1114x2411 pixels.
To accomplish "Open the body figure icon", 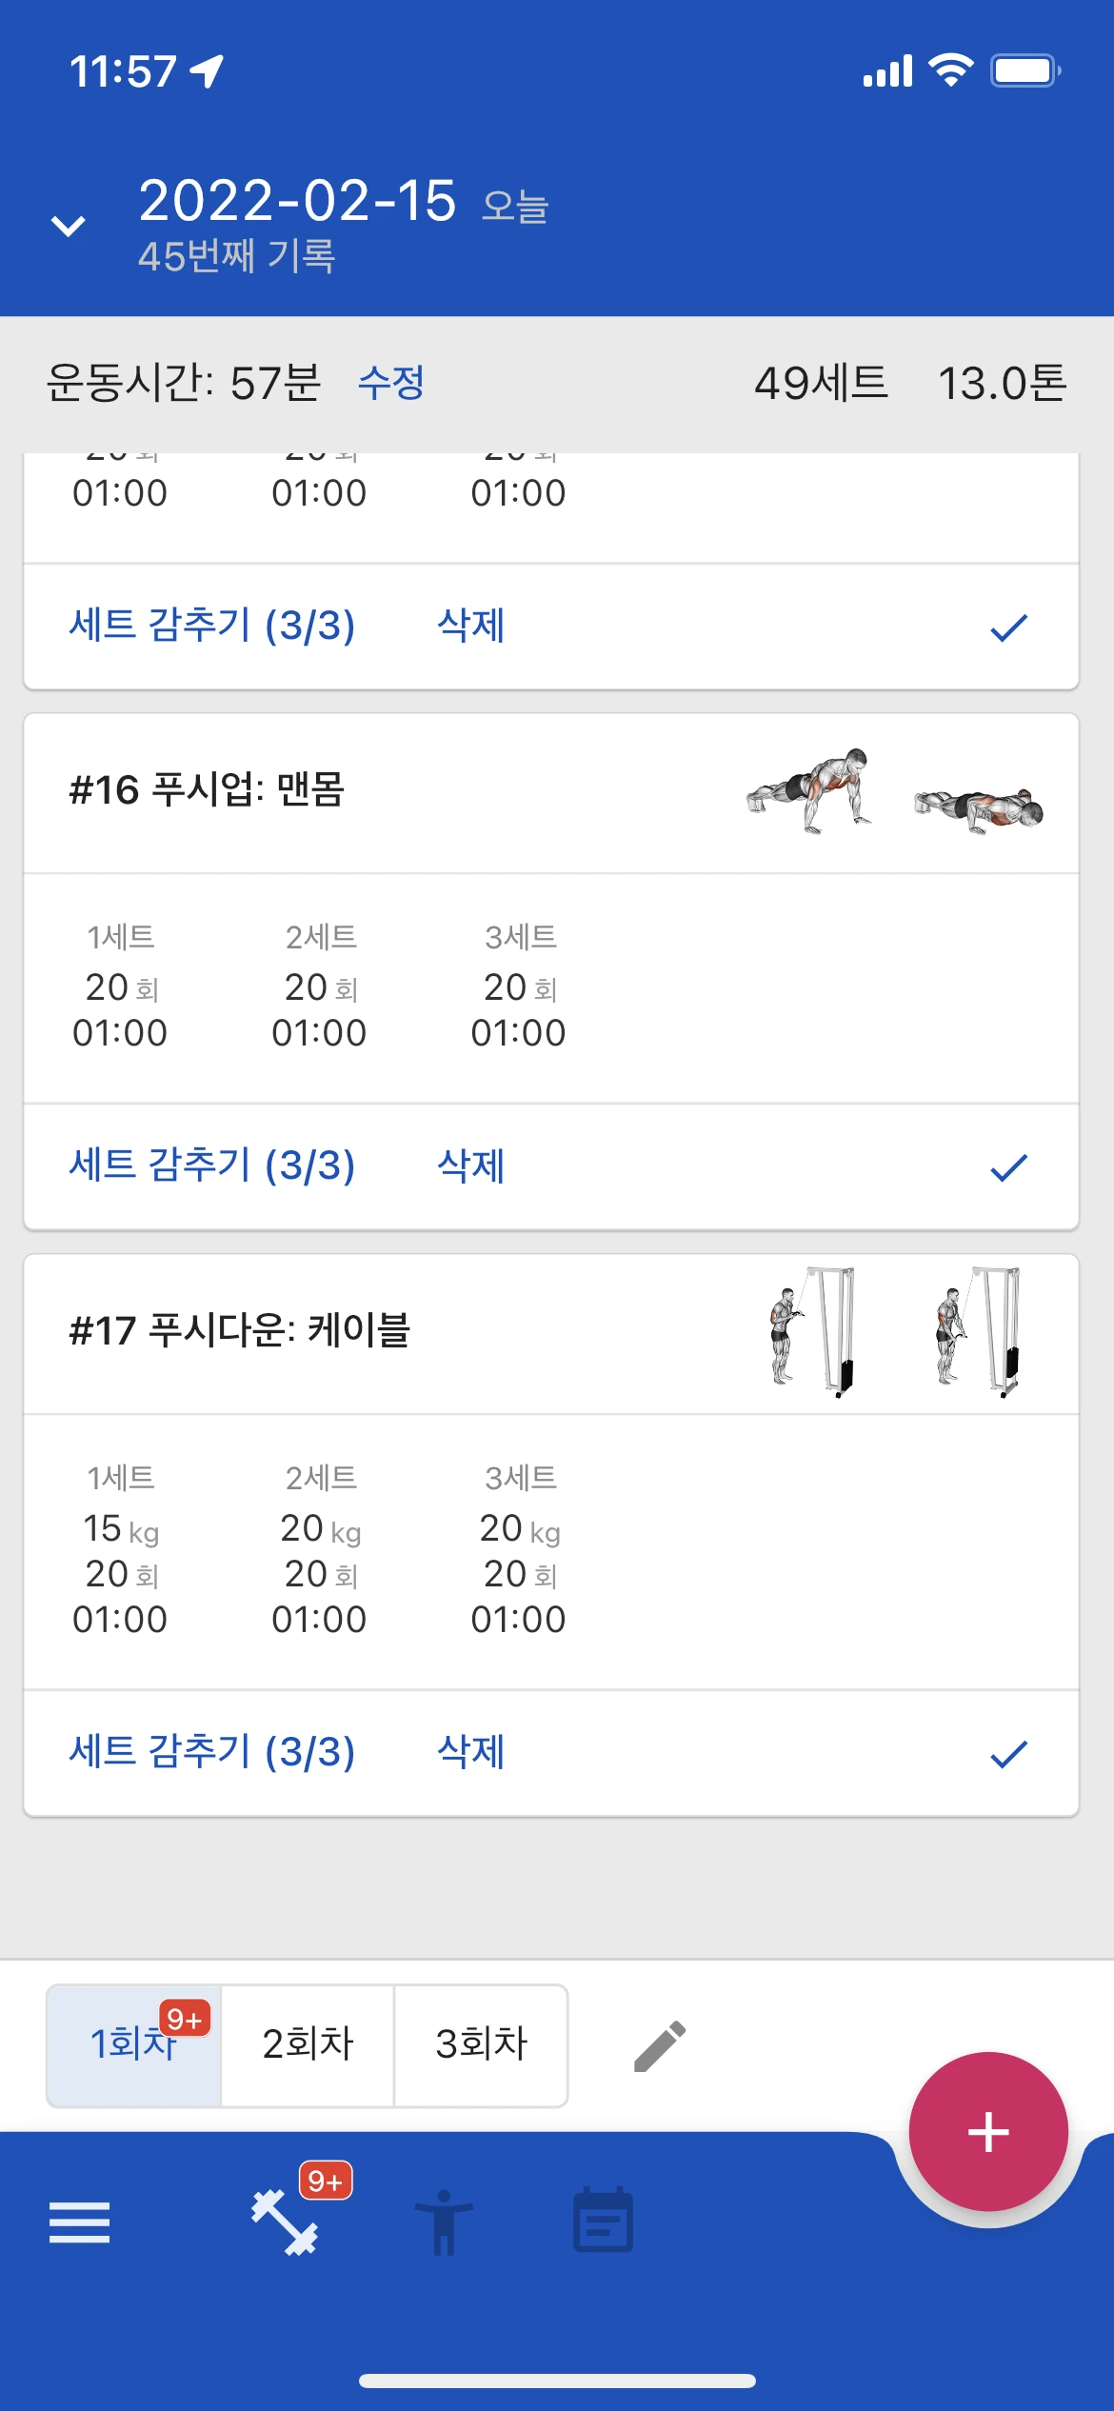I will (444, 2222).
